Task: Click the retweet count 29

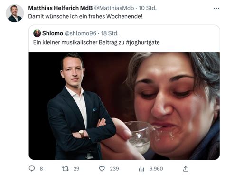Action: tap(76, 169)
